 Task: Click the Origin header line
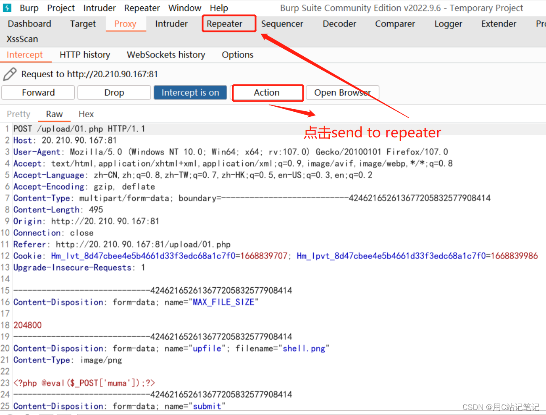[86, 221]
